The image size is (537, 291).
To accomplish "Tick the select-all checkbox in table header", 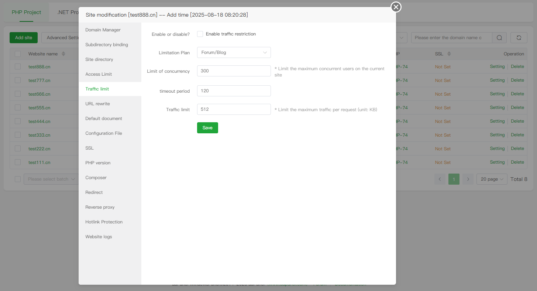I will [18, 54].
